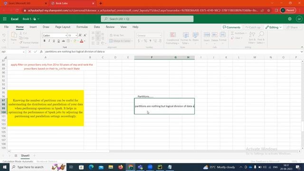This screenshot has width=304, height=171.
Task: Switch to the Formulas tab
Action: (82, 27)
